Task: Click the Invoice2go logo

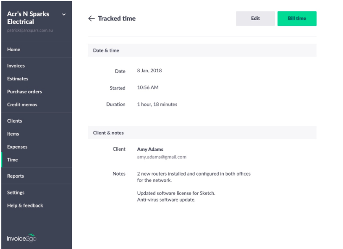Action: (22, 238)
